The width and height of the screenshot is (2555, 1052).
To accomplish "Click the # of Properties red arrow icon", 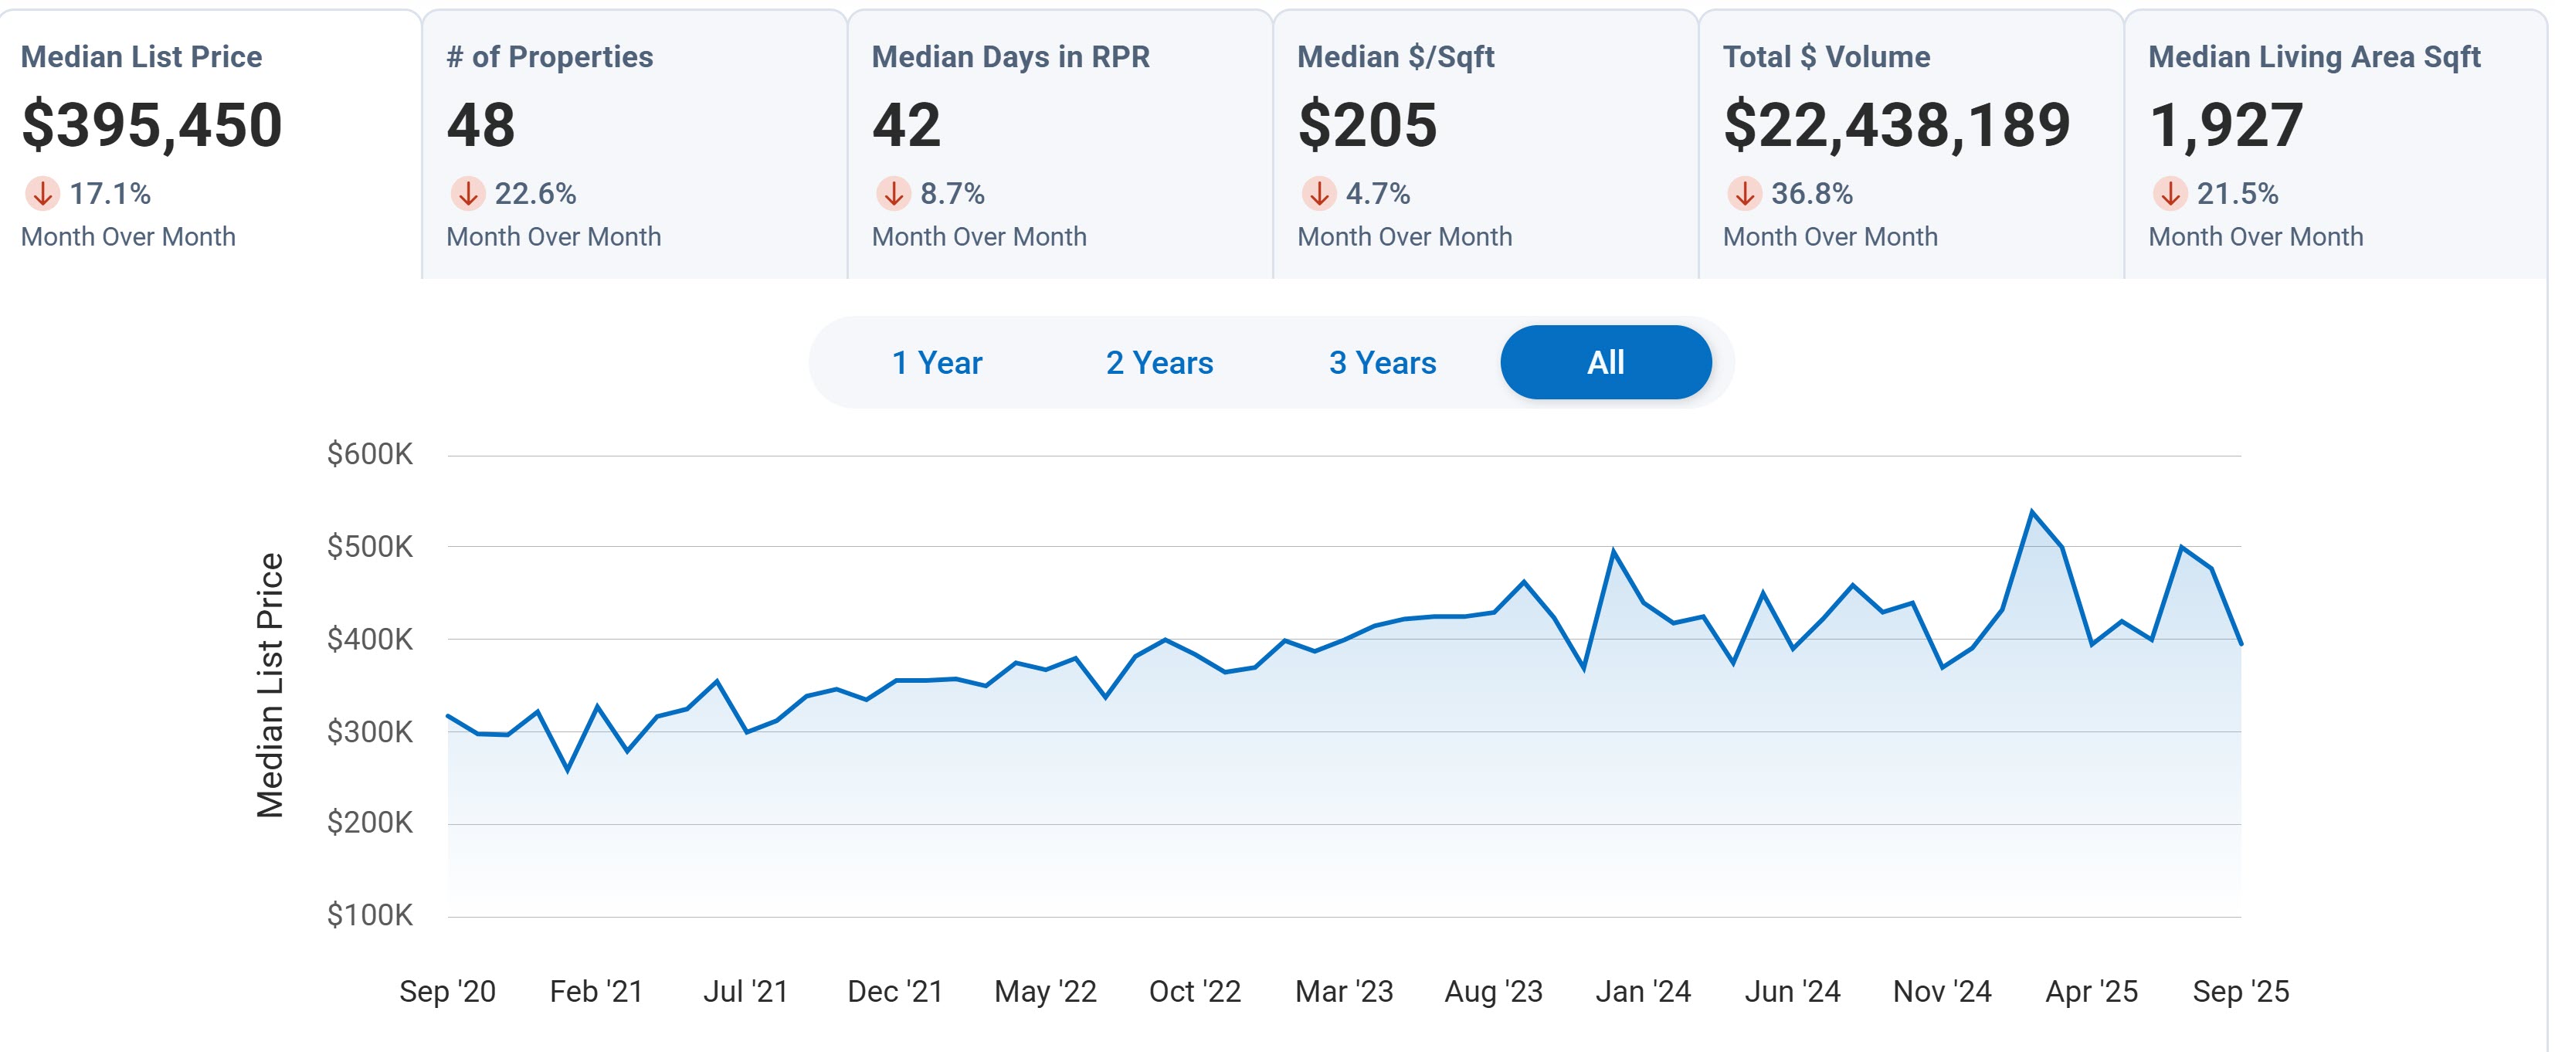I will click(x=467, y=193).
